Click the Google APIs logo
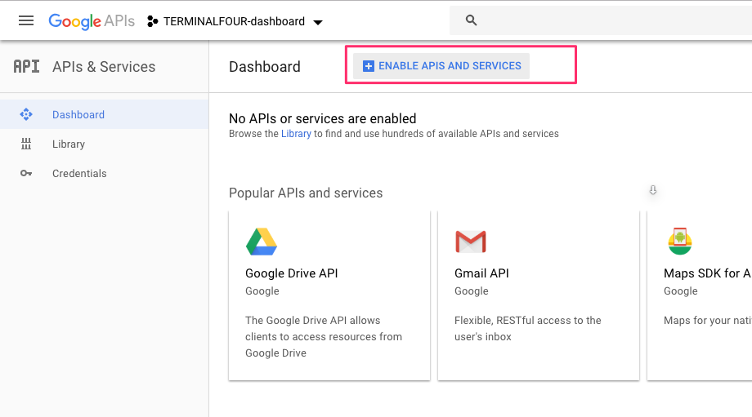The width and height of the screenshot is (752, 417). (92, 21)
